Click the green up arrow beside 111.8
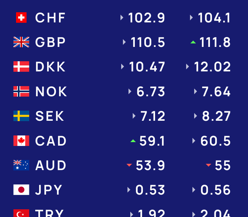 click(x=193, y=42)
